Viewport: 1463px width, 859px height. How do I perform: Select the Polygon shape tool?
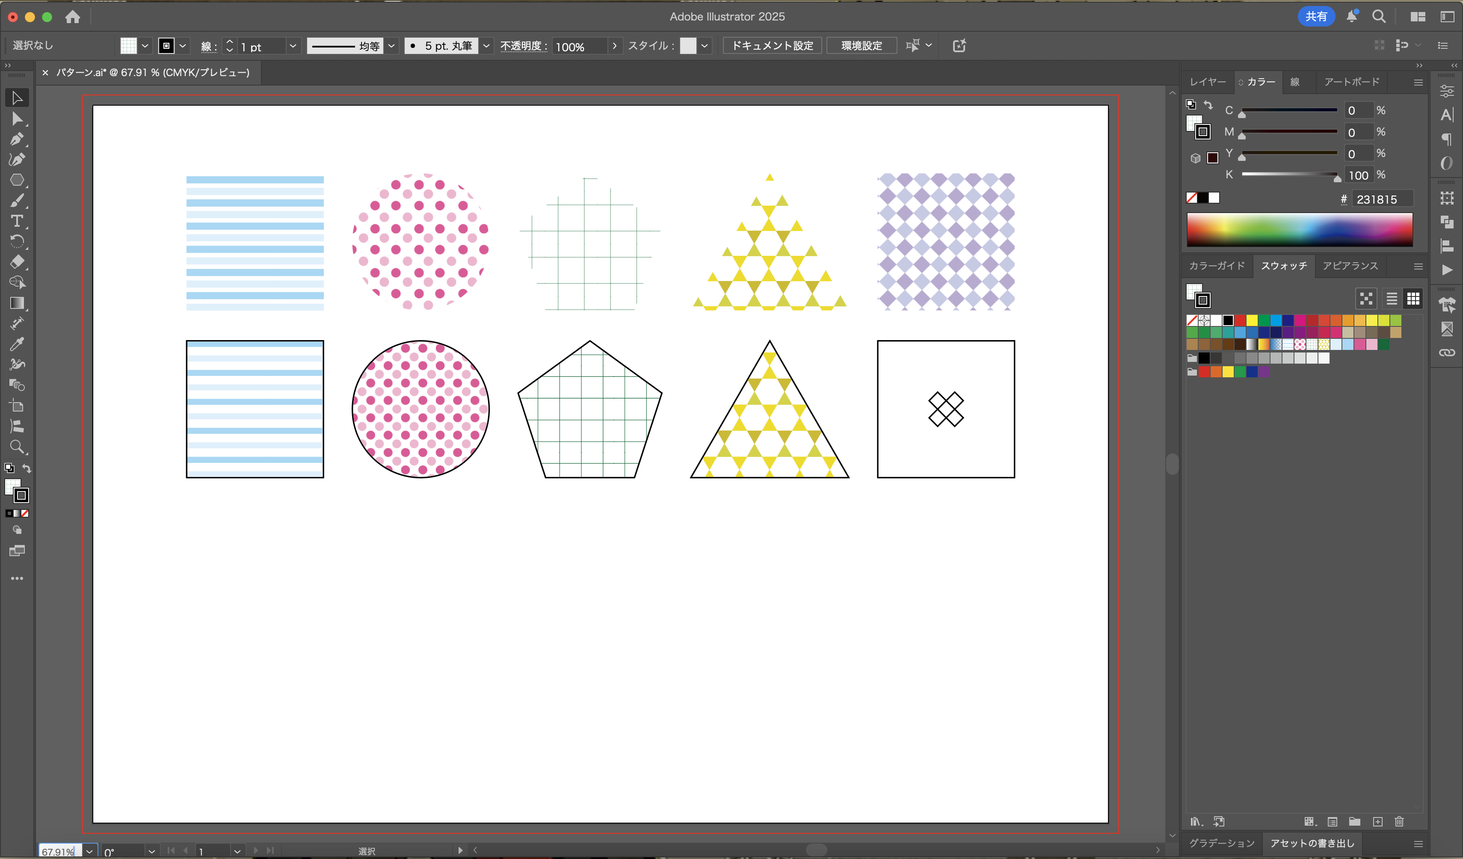coord(17,180)
